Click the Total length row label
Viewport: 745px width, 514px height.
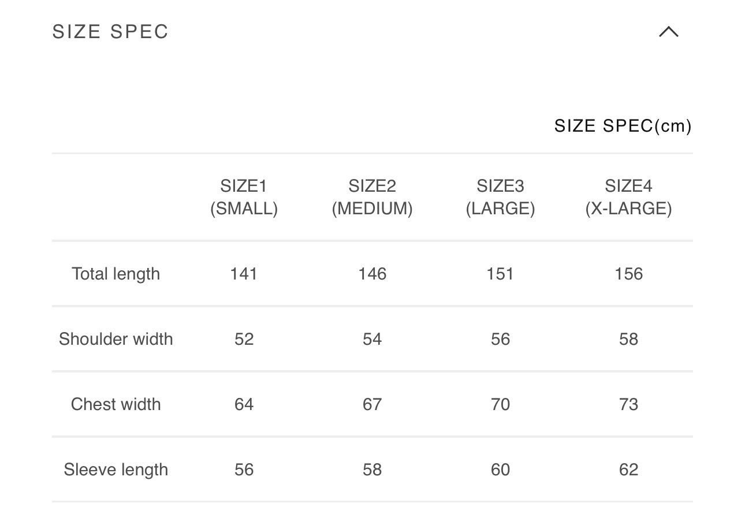click(x=116, y=274)
